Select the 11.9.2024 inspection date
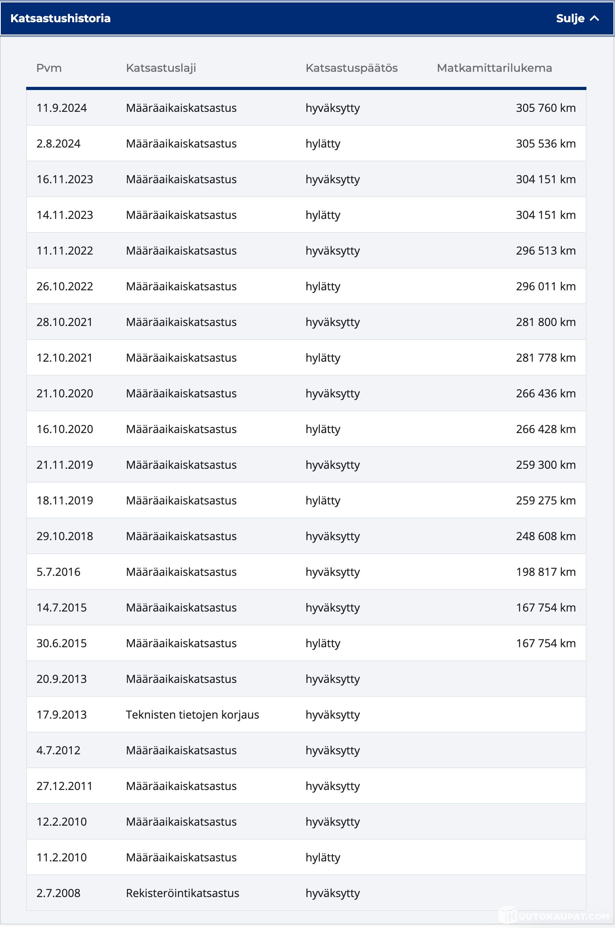The width and height of the screenshot is (615, 928). pos(61,108)
